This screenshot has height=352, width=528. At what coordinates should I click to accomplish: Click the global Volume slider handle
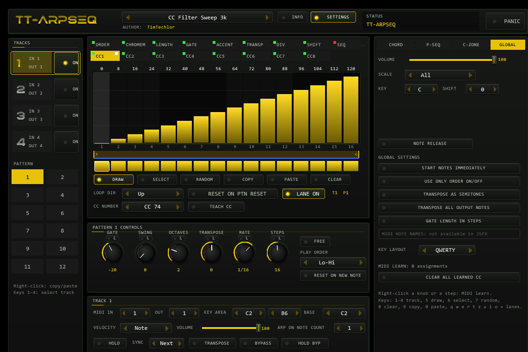coord(494,60)
